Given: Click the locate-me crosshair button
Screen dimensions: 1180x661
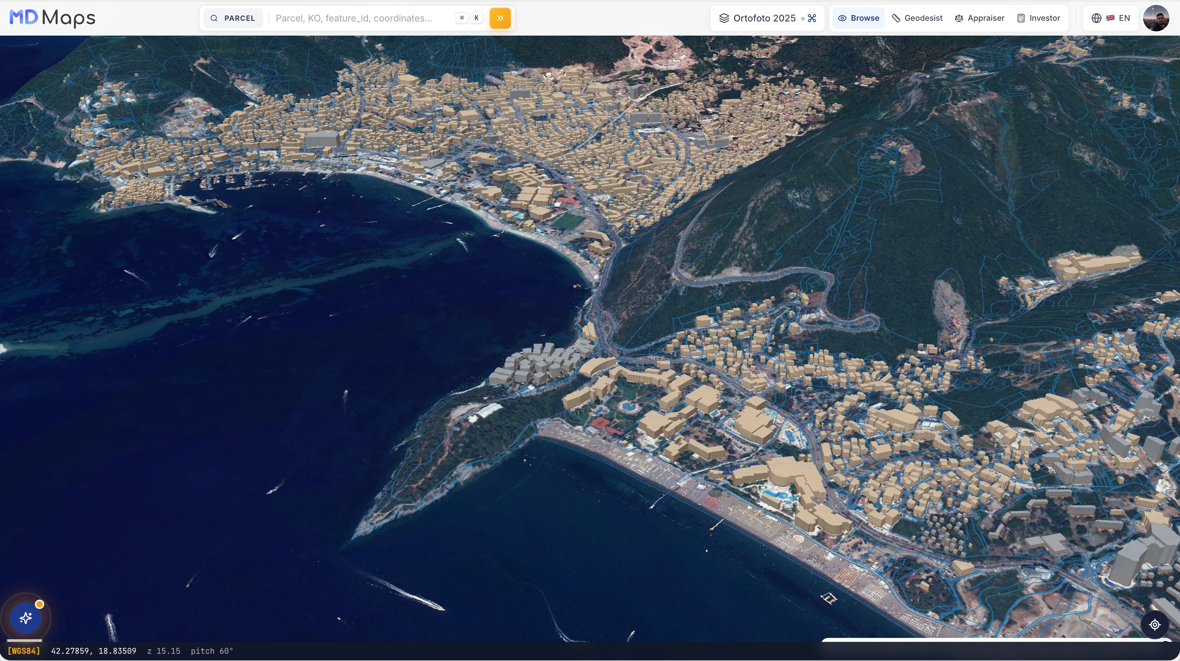Looking at the screenshot, I should pos(1155,624).
